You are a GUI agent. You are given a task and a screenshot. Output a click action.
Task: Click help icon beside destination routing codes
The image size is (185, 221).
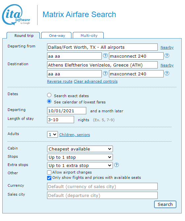click(105, 73)
